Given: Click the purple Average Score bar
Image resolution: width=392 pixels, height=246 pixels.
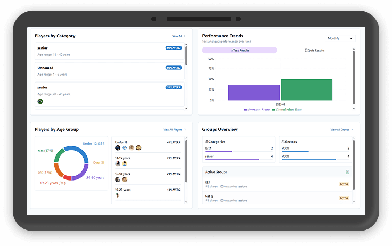Looking at the screenshot, I should [x=254, y=93].
